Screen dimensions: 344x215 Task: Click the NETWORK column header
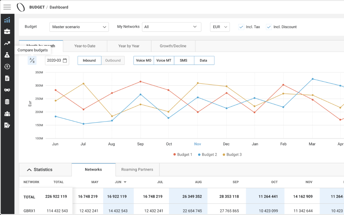pos(31,182)
